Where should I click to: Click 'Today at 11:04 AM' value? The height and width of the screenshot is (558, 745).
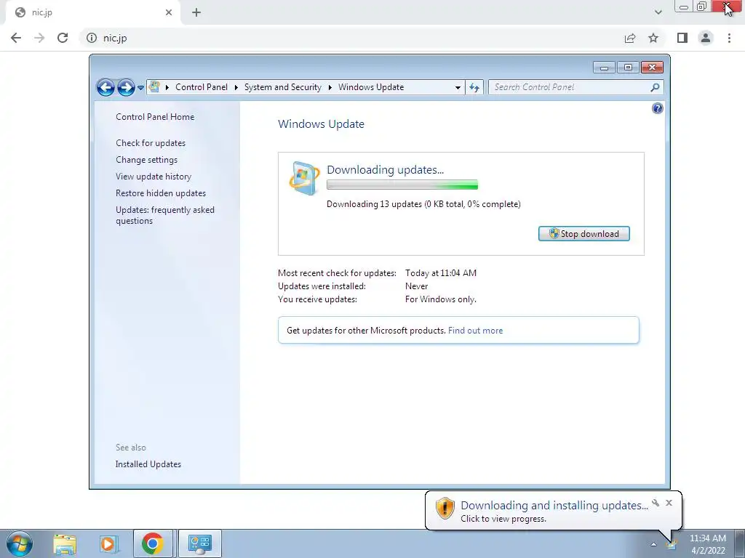(x=440, y=273)
